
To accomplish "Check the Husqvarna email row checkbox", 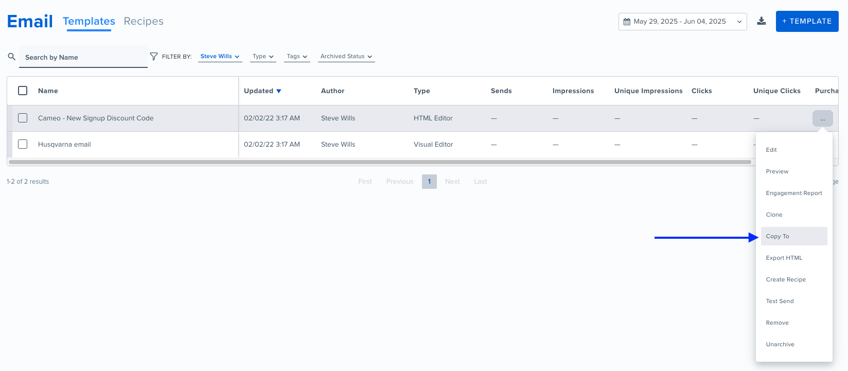I will coord(23,144).
